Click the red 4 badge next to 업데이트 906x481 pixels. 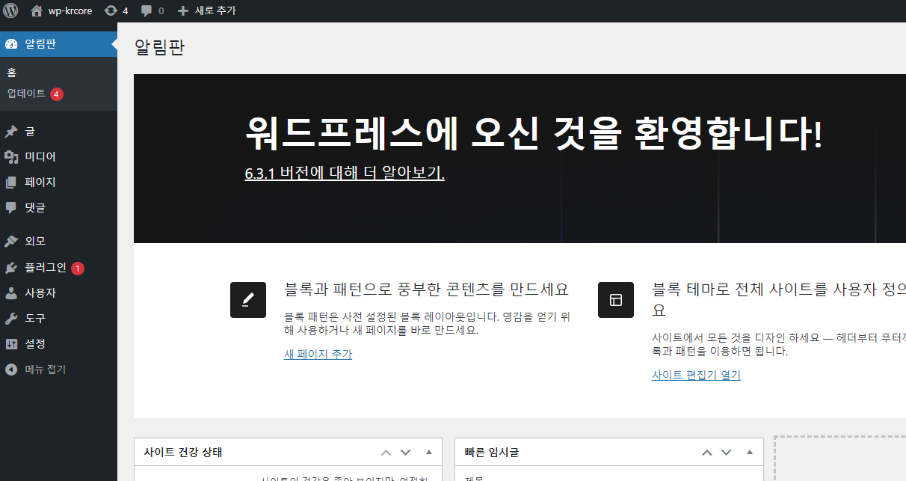click(57, 94)
